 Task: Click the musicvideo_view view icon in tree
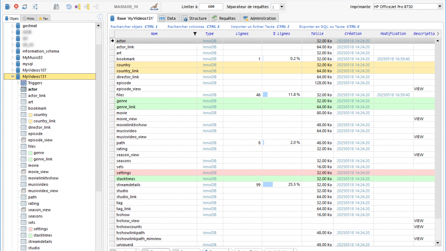click(23, 191)
